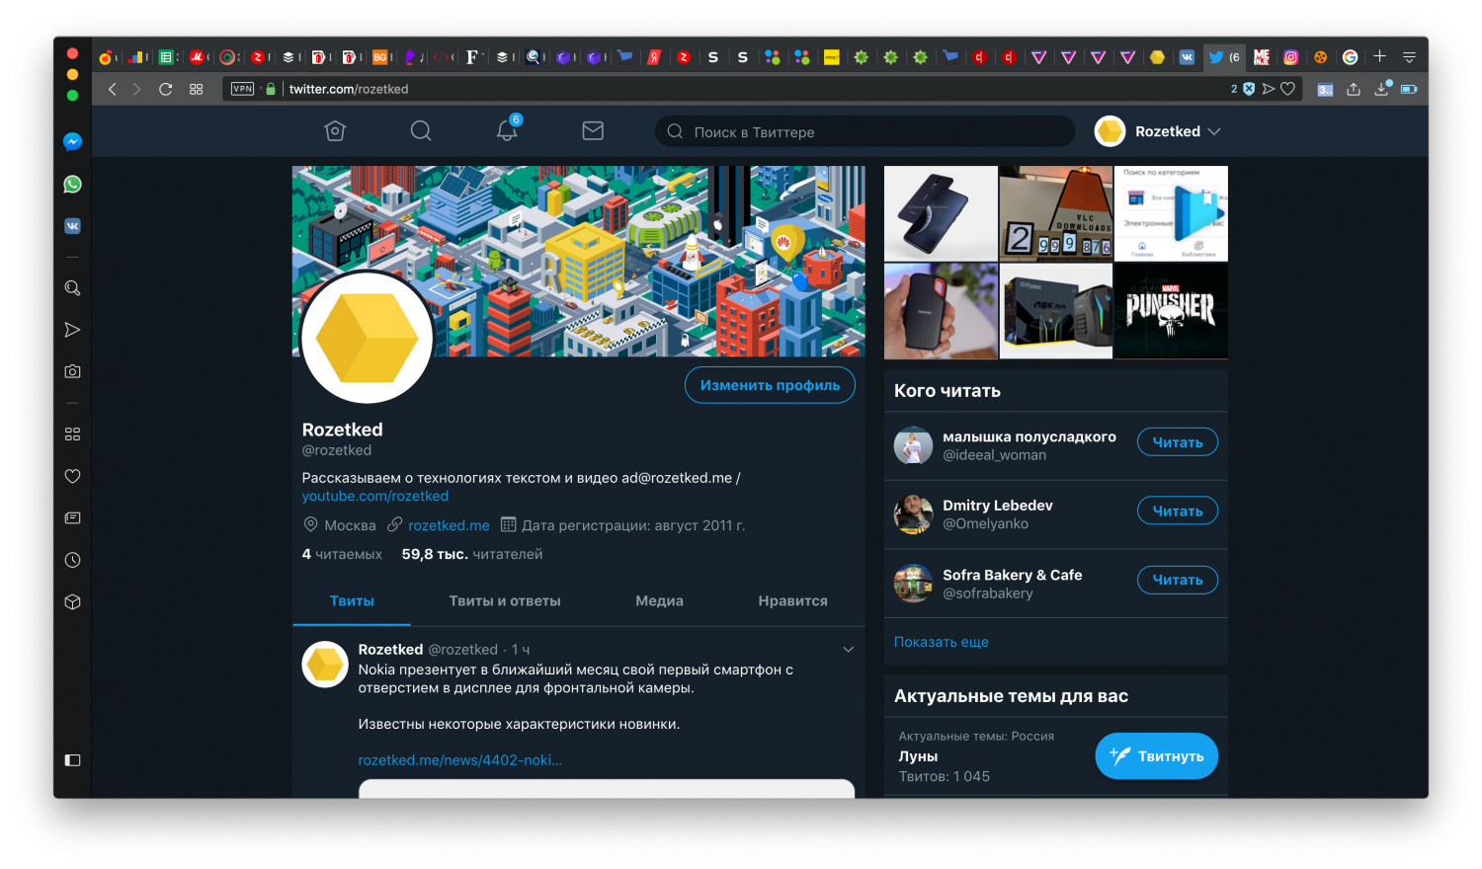Screen dimensions: 1482x869
Task: Open the Луны trending topic
Action: point(918,756)
